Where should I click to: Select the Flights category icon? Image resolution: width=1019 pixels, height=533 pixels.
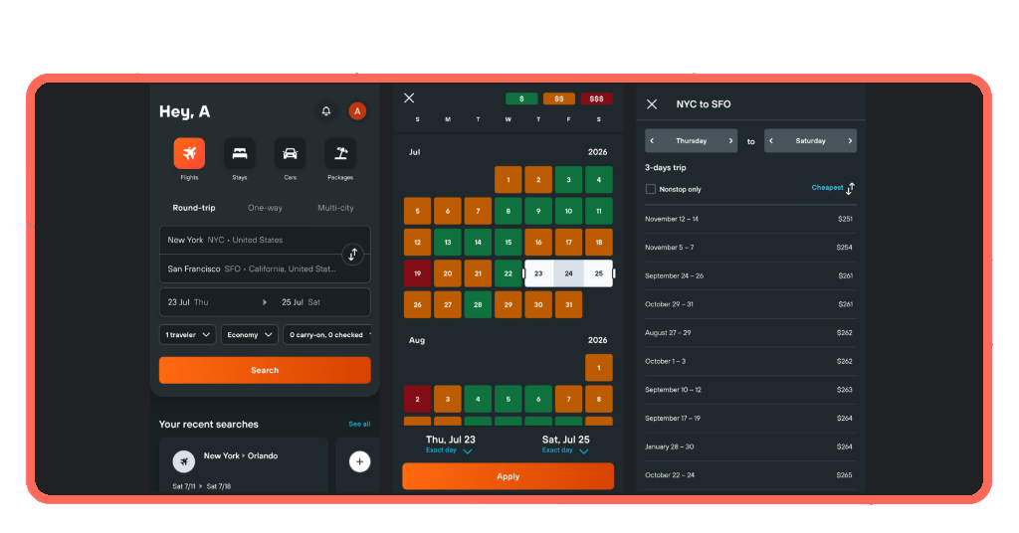(189, 153)
